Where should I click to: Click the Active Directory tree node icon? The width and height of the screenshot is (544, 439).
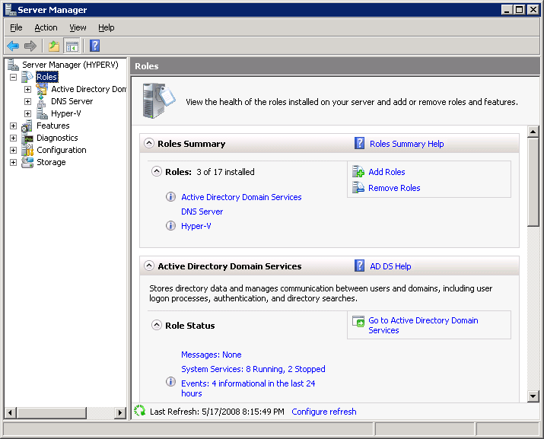[x=42, y=89]
